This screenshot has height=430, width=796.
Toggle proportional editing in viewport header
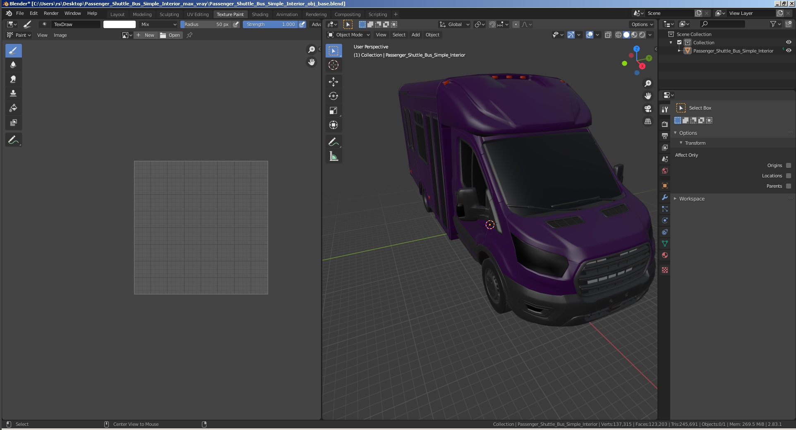pos(516,24)
